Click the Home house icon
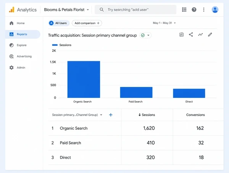229x173 pixels. coord(11,23)
